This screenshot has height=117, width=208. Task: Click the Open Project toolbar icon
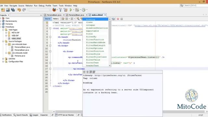[8, 10]
